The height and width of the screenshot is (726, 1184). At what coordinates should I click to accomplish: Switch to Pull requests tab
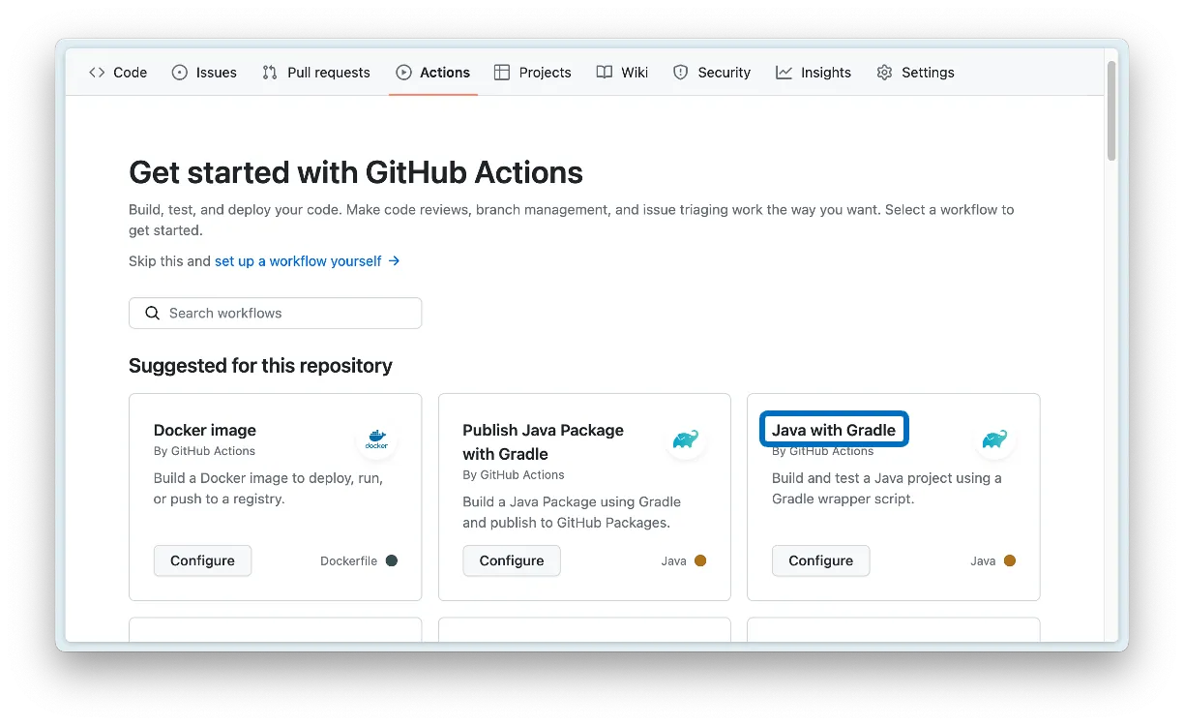click(x=316, y=73)
